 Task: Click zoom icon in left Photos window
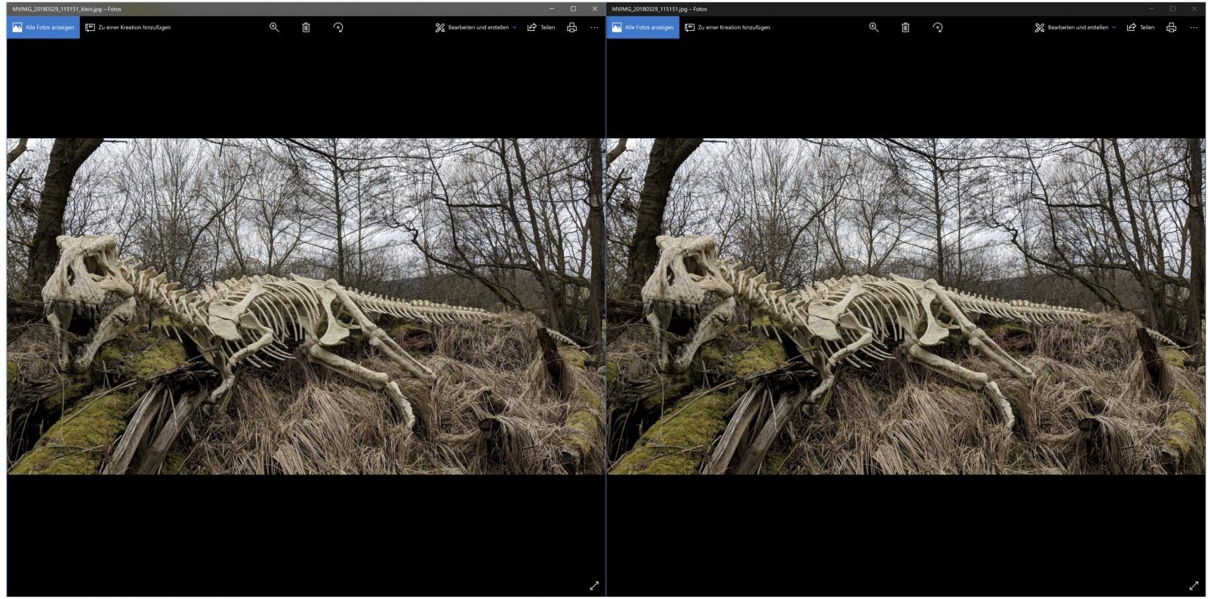click(274, 27)
